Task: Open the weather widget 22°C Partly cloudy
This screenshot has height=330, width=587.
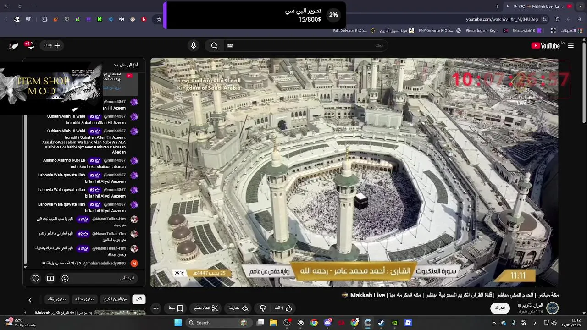Action: [x=20, y=323]
